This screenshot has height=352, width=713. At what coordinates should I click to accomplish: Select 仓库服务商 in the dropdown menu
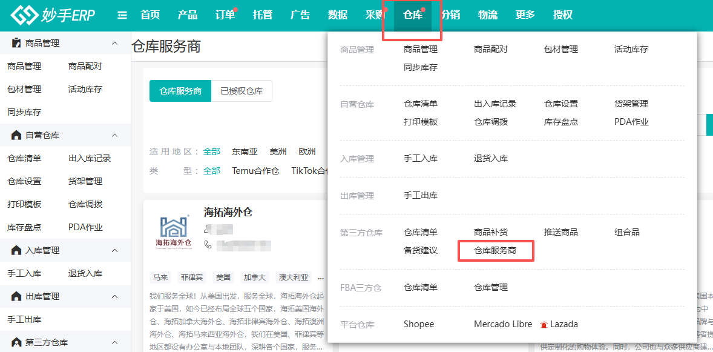495,250
